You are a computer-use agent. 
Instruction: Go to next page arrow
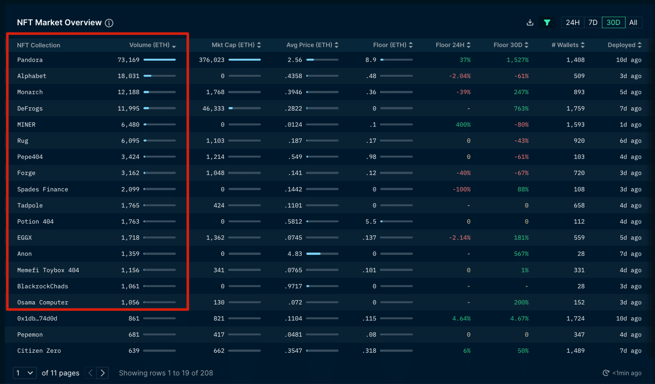103,373
